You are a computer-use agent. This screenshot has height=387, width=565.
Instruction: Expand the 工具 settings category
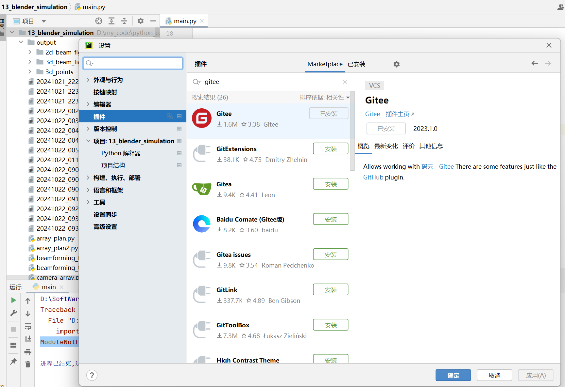(x=88, y=202)
